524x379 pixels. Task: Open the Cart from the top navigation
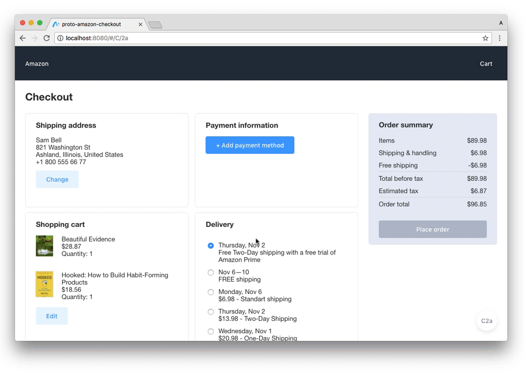(485, 64)
